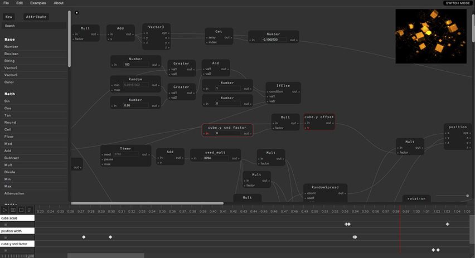Image resolution: width=475 pixels, height=258 pixels.
Task: Select Min in the Math list
Action: point(34,179)
